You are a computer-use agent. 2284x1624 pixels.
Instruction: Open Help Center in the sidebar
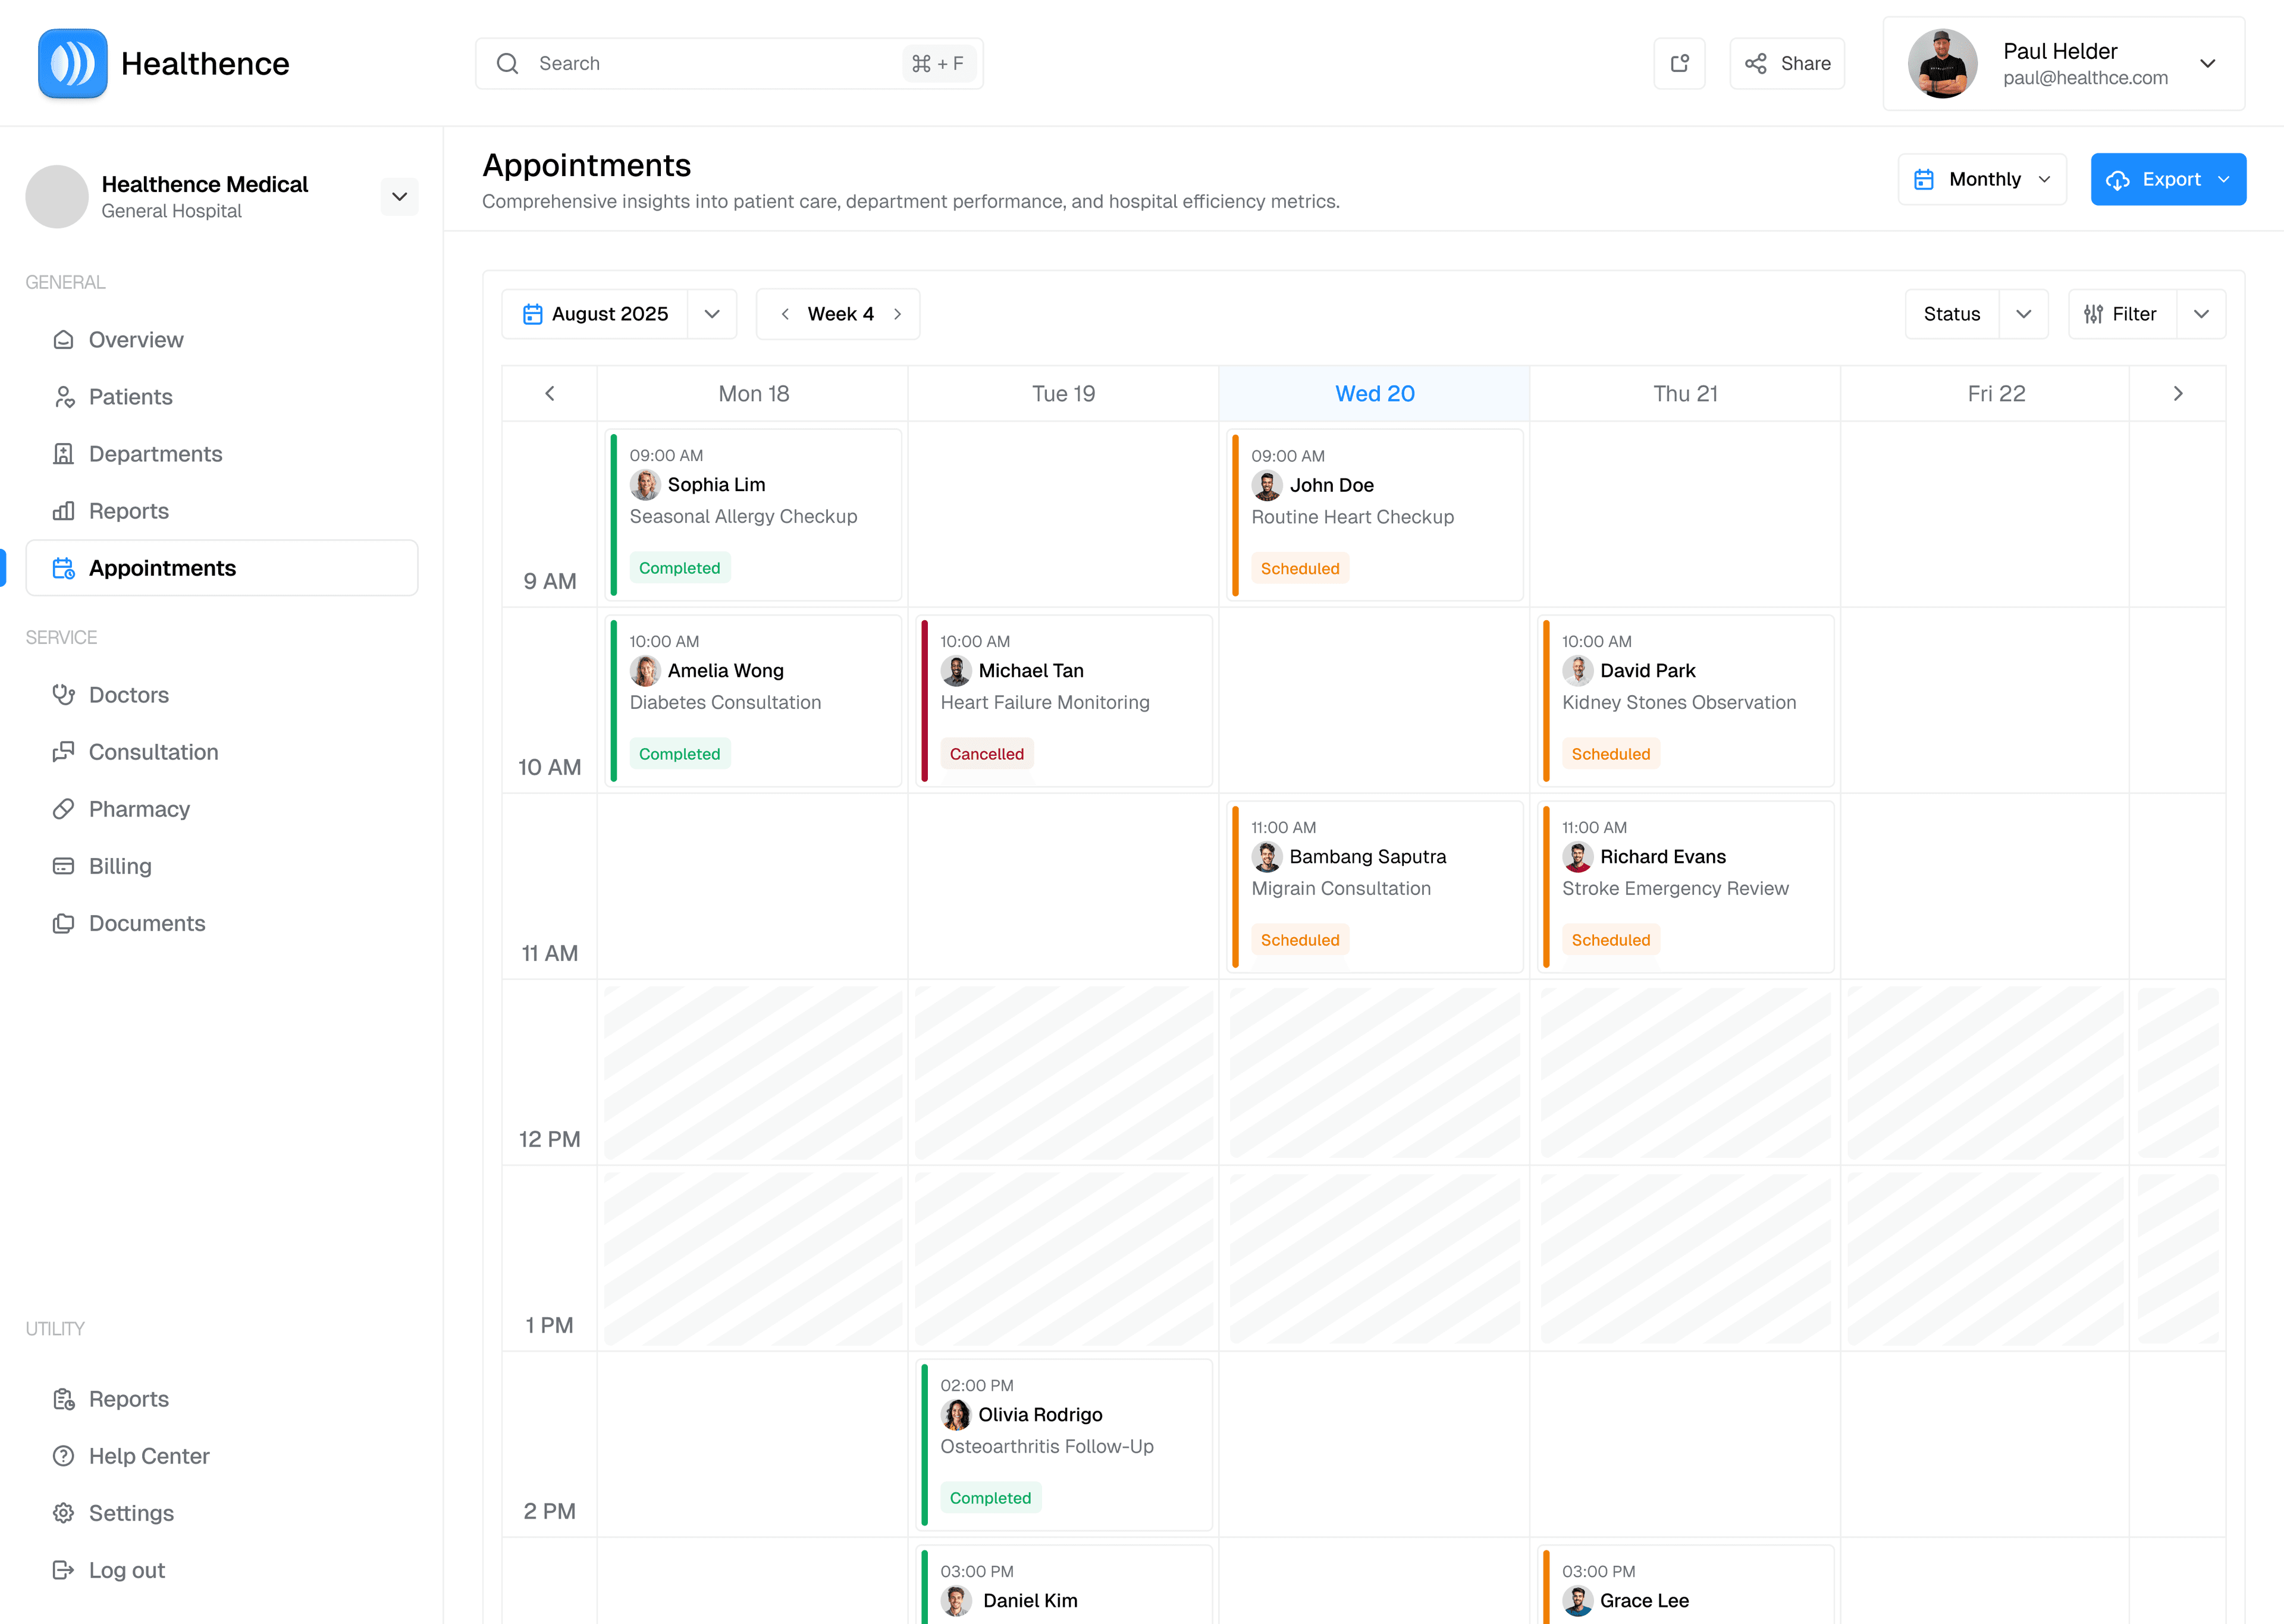pos(222,1456)
